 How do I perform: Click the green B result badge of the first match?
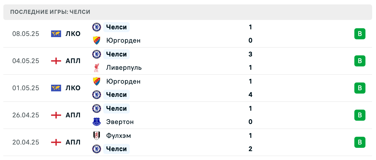click(360, 33)
